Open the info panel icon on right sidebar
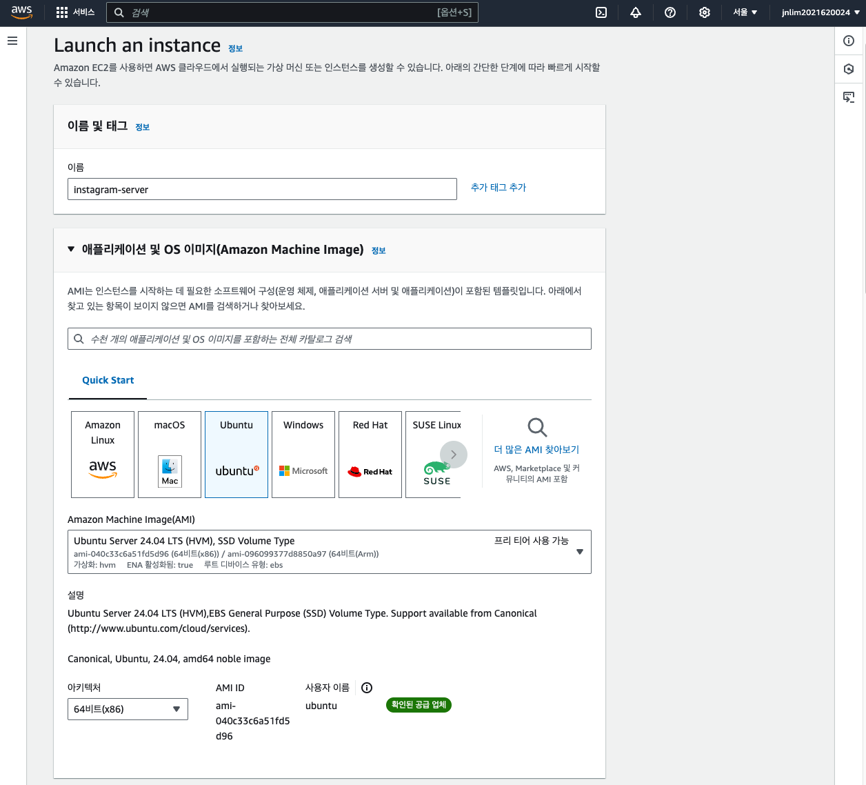This screenshot has width=866, height=785. coord(849,41)
